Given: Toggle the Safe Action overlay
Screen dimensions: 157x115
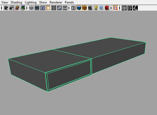Looking at the screenshot, I should pos(59,8).
